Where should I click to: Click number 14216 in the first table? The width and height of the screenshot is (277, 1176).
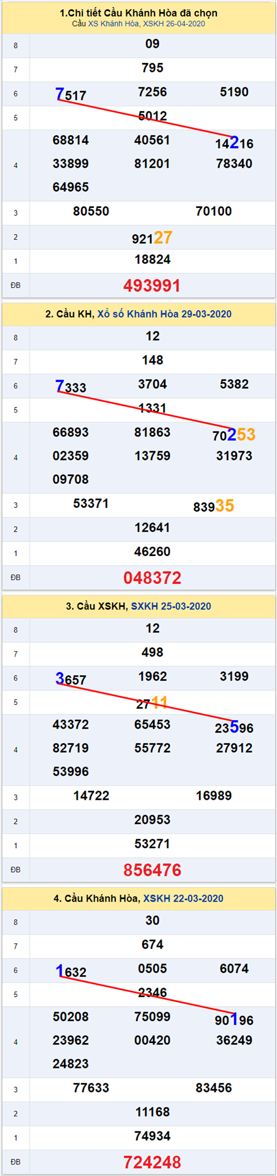[x=234, y=143]
